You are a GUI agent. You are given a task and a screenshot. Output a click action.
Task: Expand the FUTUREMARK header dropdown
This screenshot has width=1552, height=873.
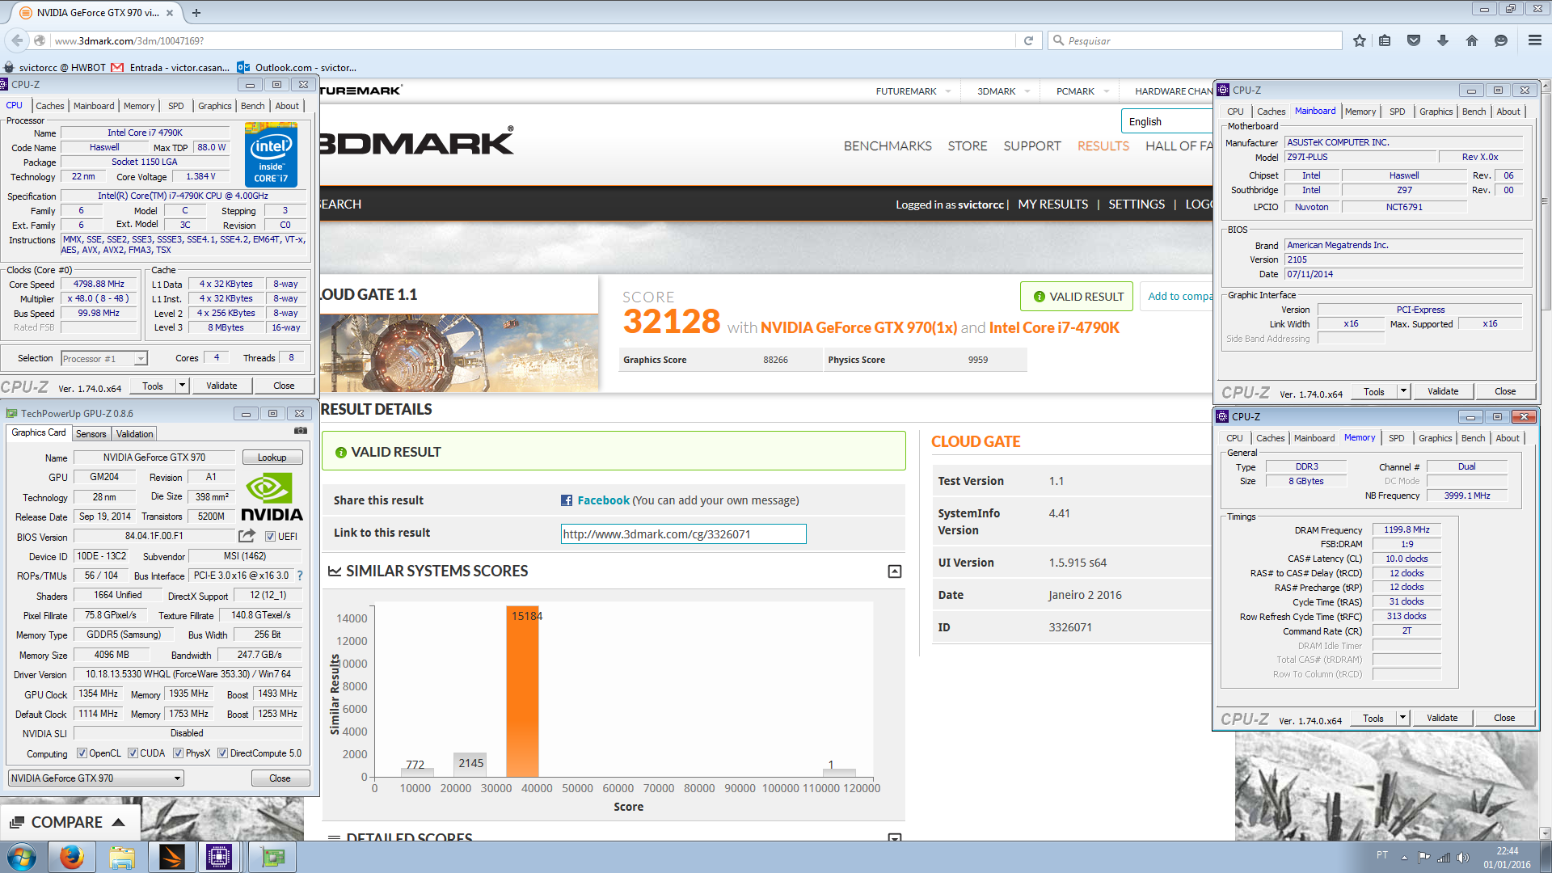tap(947, 91)
